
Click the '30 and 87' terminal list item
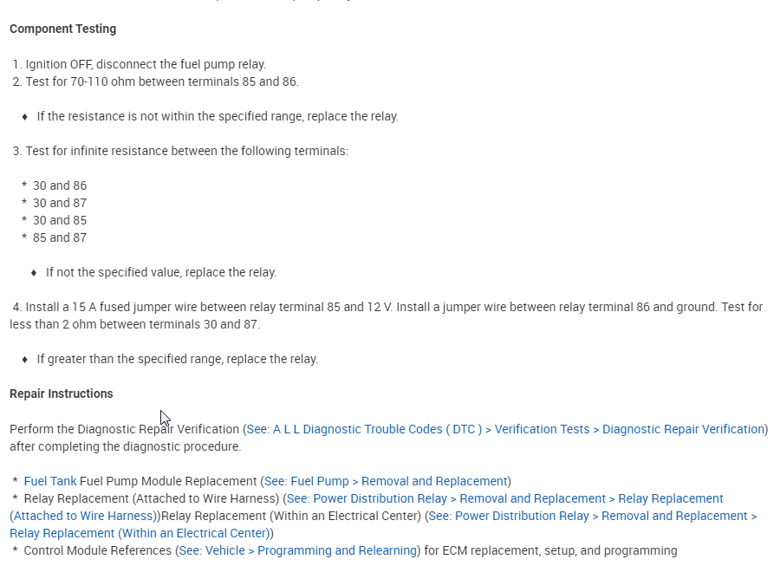[x=60, y=203]
